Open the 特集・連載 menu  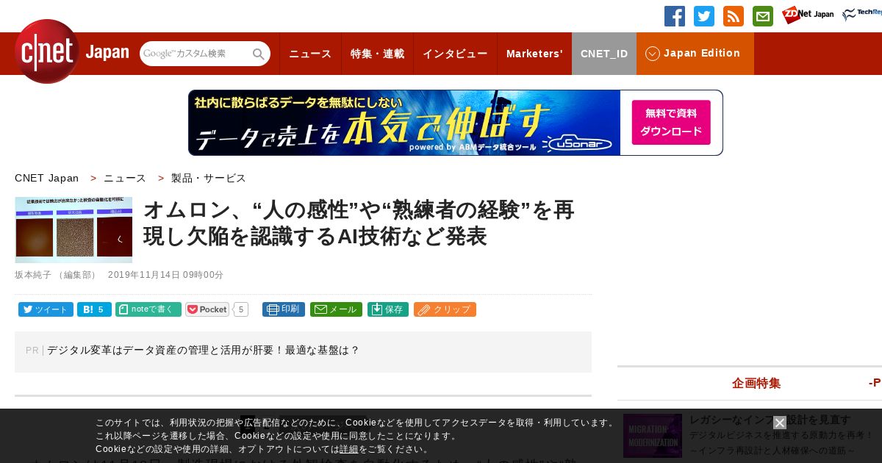[377, 54]
